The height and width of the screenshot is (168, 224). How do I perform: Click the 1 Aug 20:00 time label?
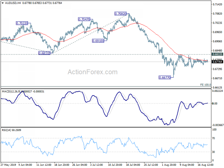pos(169,165)
